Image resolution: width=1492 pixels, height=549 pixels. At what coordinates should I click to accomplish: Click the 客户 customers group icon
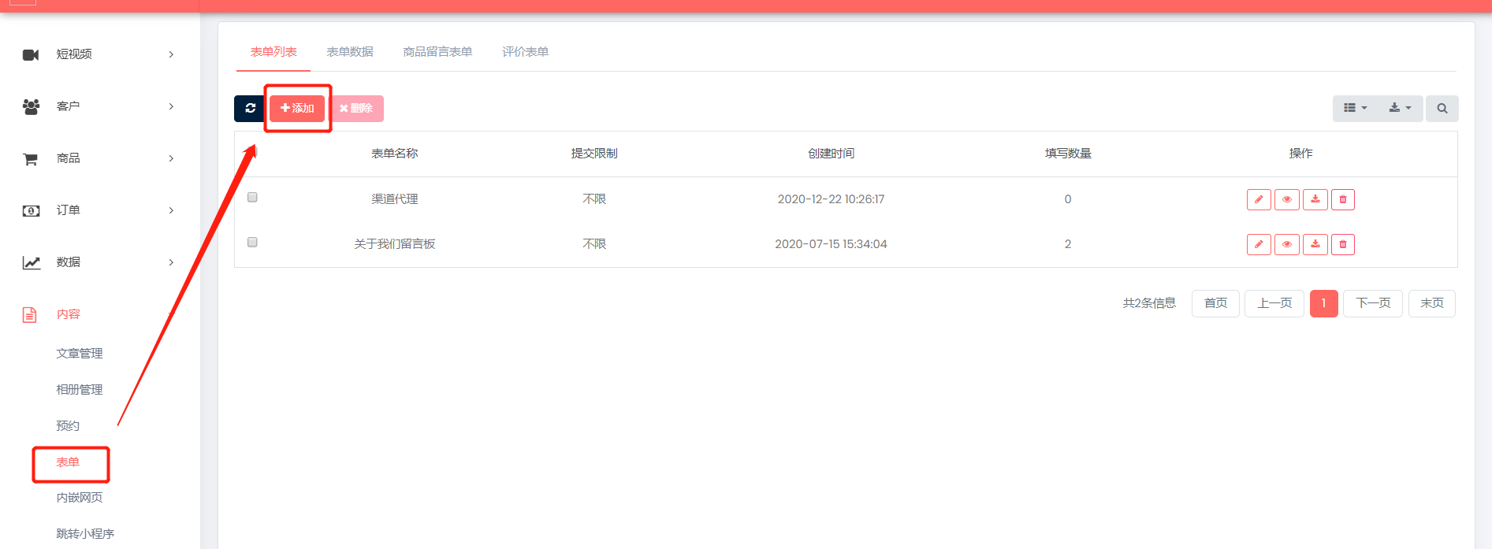(x=31, y=106)
